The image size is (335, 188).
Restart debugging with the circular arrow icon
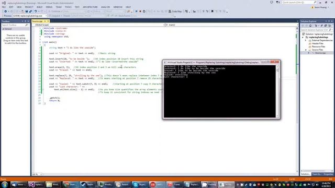click(x=144, y=11)
